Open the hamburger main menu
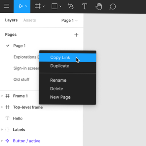146x146 pixels. [x=7, y=6]
